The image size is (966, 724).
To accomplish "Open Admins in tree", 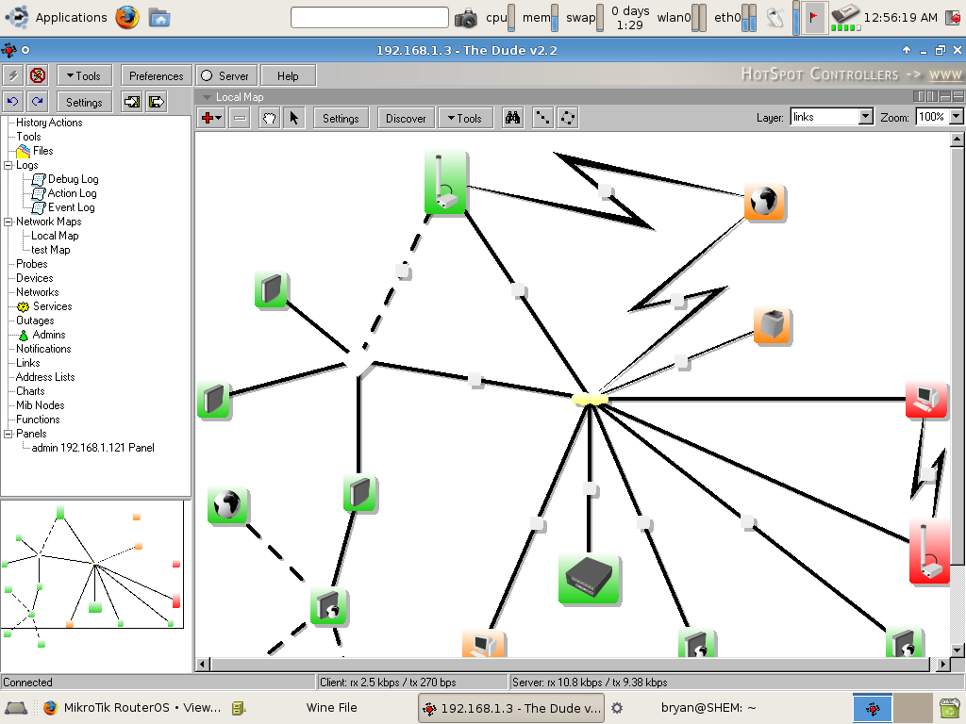I will [x=48, y=335].
